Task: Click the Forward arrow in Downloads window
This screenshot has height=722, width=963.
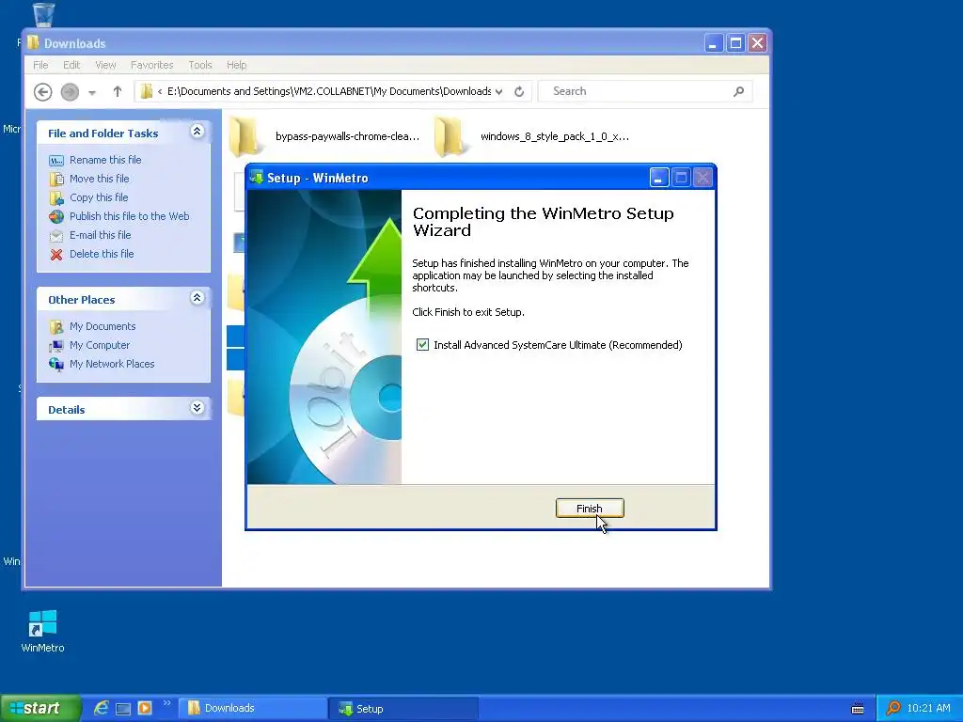Action: [70, 91]
